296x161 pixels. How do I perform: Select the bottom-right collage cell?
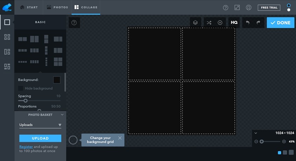[x=209, y=108]
